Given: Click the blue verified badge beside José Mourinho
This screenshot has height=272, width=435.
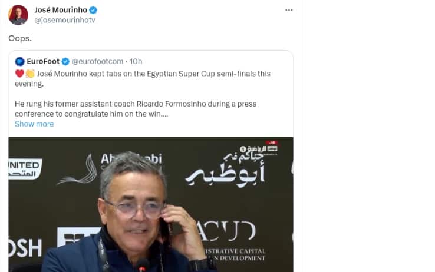Looking at the screenshot, I should pos(93,10).
